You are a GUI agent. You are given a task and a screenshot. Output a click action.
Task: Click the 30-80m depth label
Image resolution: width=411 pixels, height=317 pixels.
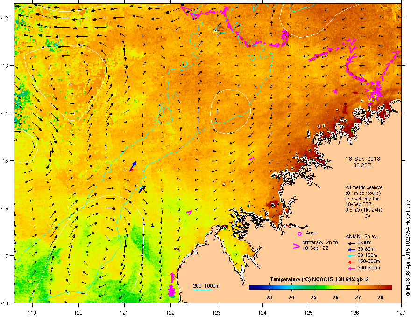click(366, 249)
